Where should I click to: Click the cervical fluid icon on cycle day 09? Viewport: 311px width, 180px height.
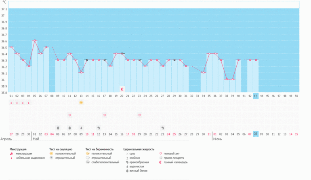click(x=58, y=128)
